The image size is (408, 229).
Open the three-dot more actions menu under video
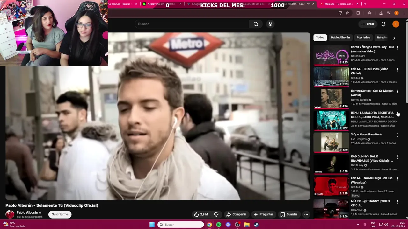coord(306,214)
